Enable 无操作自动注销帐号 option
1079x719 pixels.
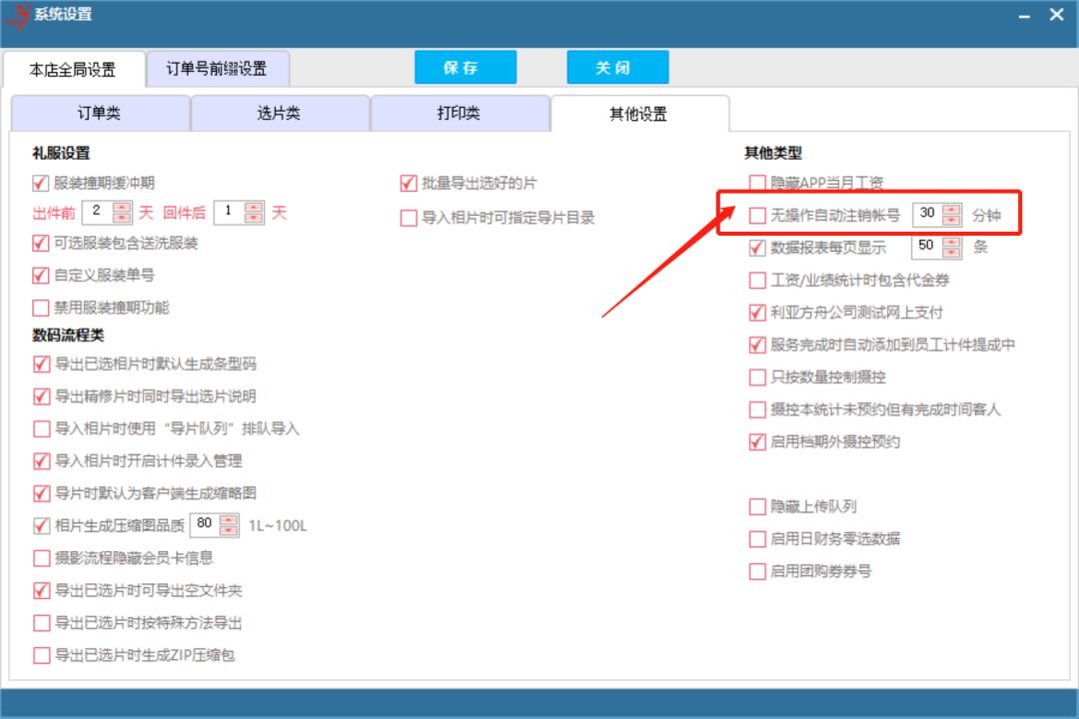[757, 214]
